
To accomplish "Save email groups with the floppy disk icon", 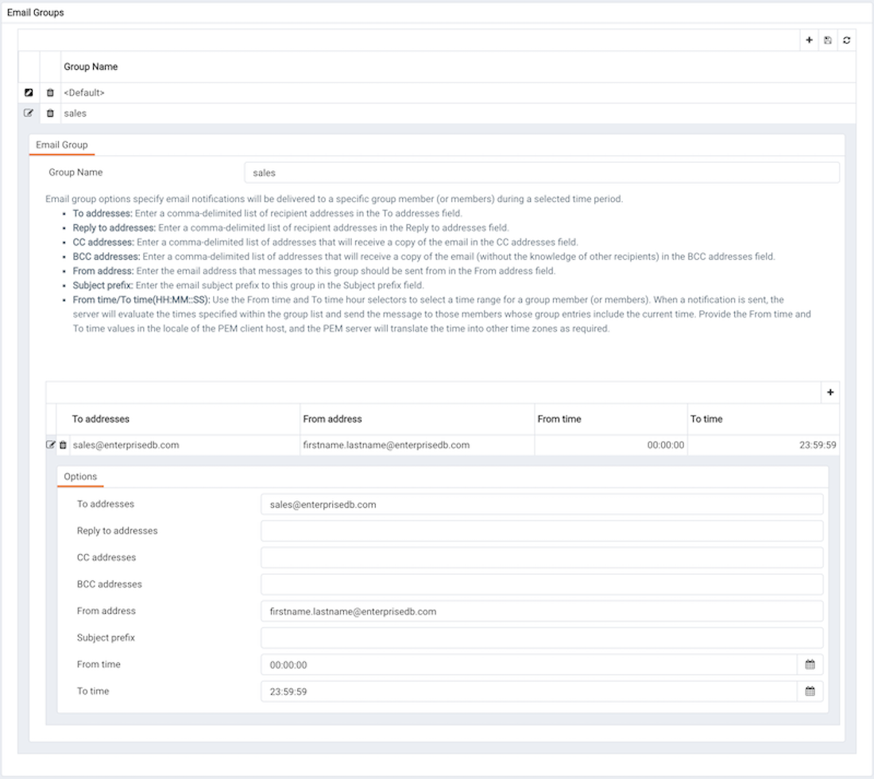I will point(828,41).
